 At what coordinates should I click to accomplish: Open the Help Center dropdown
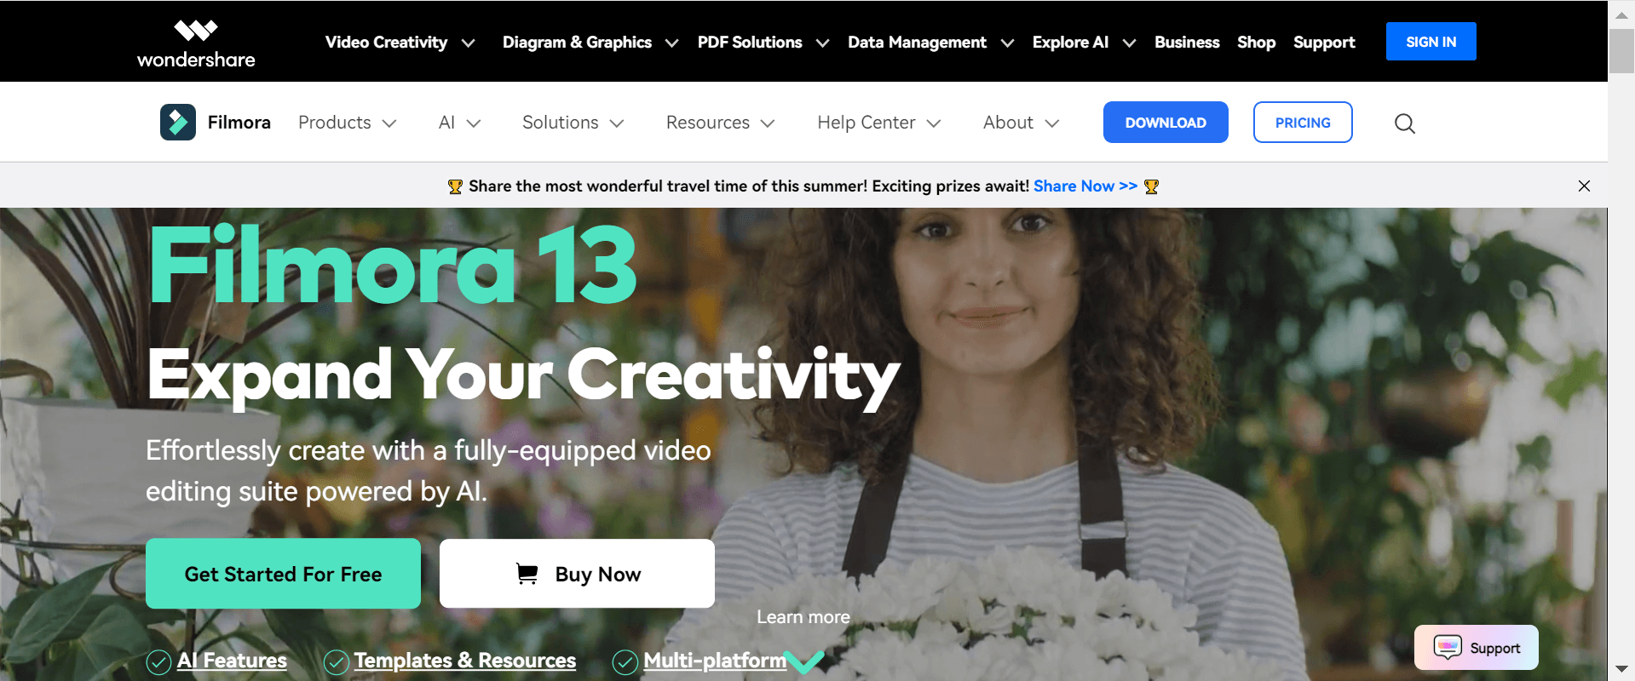coord(879,123)
